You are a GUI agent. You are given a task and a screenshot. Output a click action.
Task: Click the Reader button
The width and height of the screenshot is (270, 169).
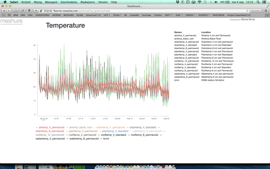tap(255, 11)
